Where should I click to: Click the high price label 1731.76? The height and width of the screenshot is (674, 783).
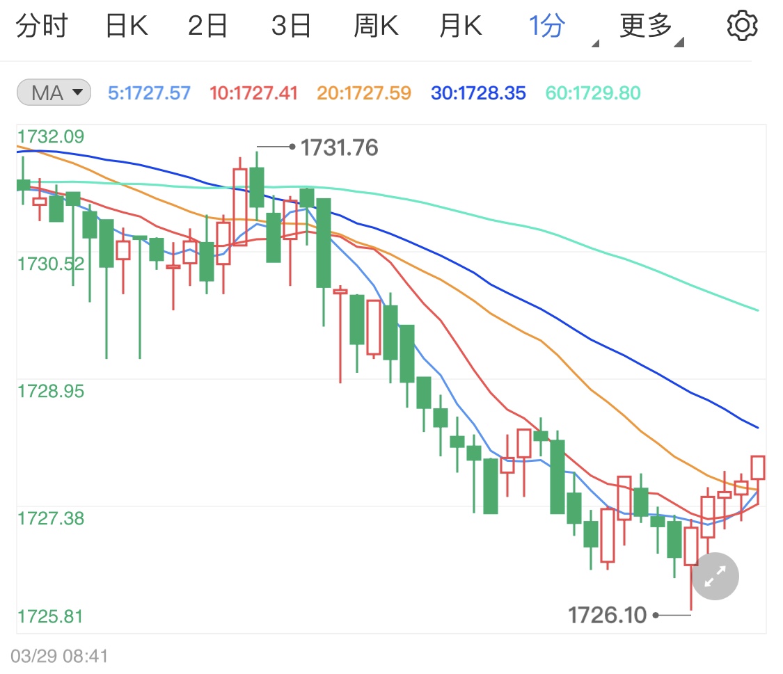pos(339,147)
